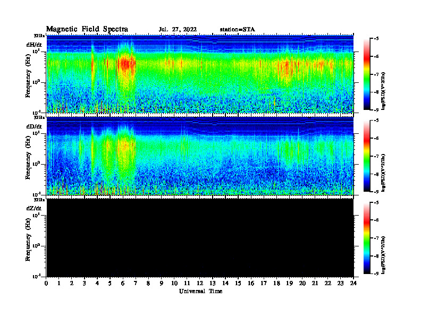The image size is (421, 325).
Task: Click the hour '4' tick label
Action: tap(97, 284)
